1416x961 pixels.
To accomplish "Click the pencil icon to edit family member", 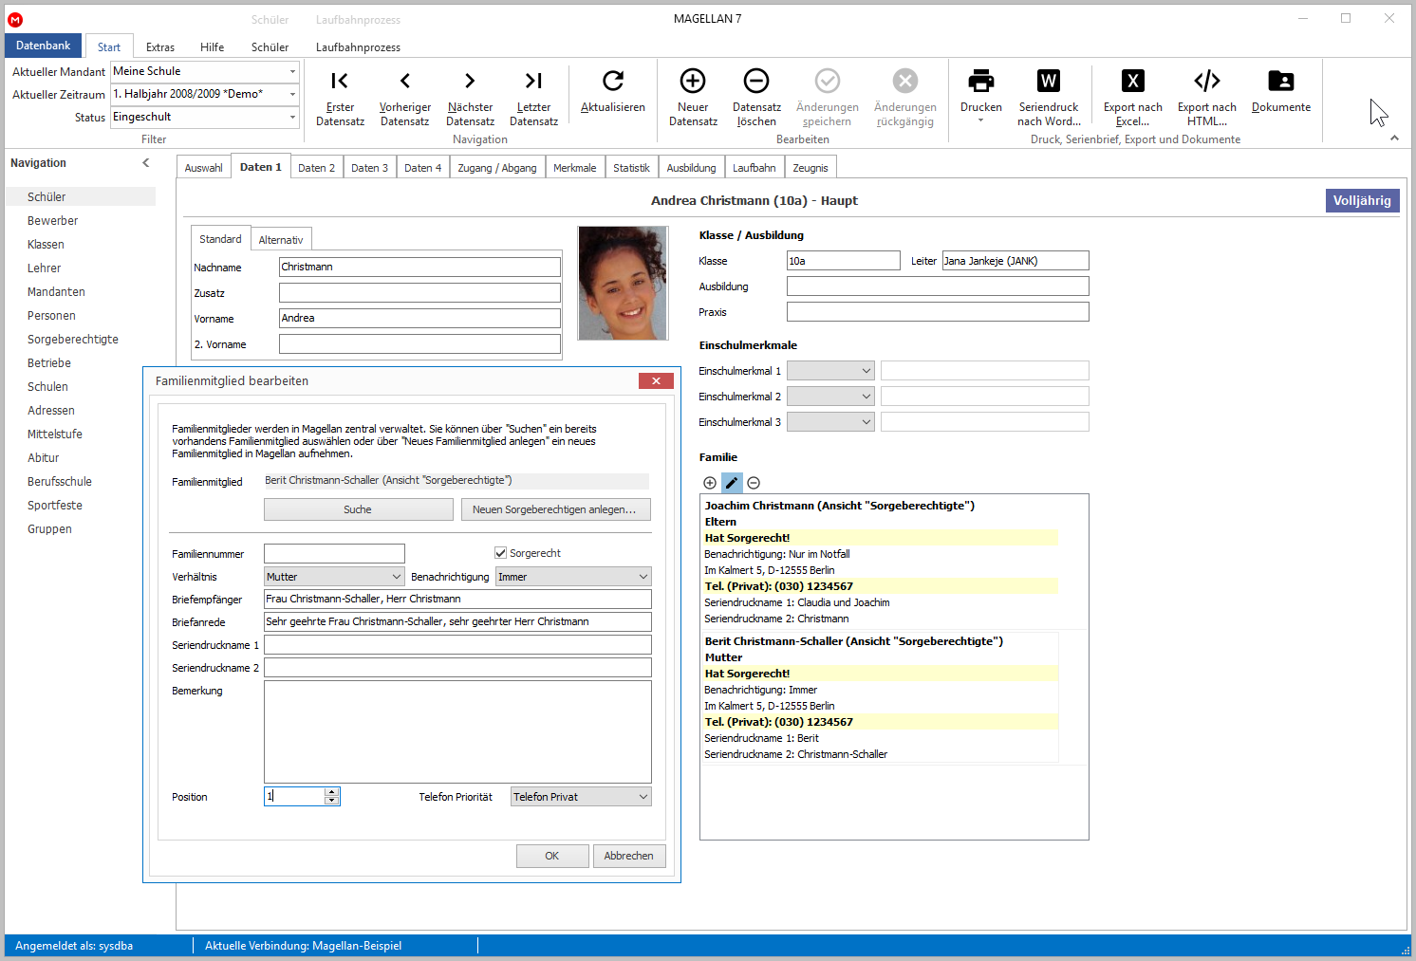I will tap(732, 483).
